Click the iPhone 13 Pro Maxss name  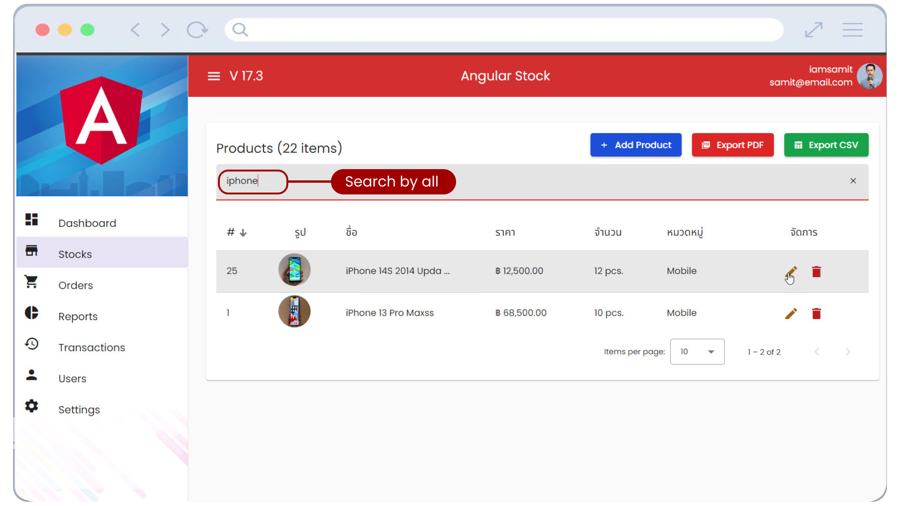point(390,313)
